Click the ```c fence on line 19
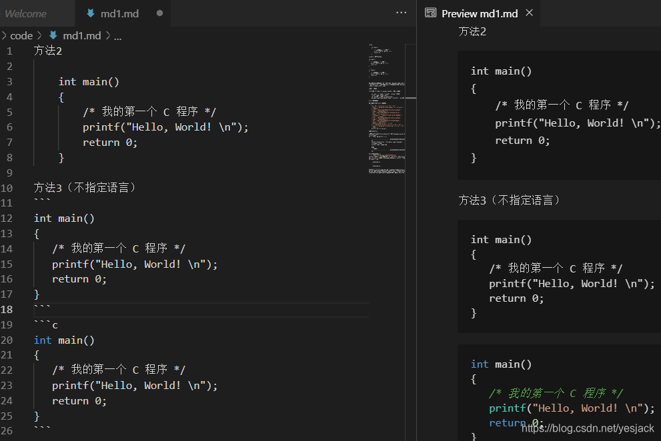Image resolution: width=661 pixels, height=441 pixels. (46, 324)
